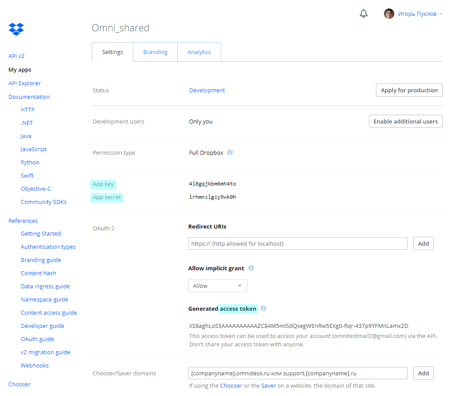The image size is (451, 396).
Task: Focus the Redirect URIs input field
Action: (298, 243)
